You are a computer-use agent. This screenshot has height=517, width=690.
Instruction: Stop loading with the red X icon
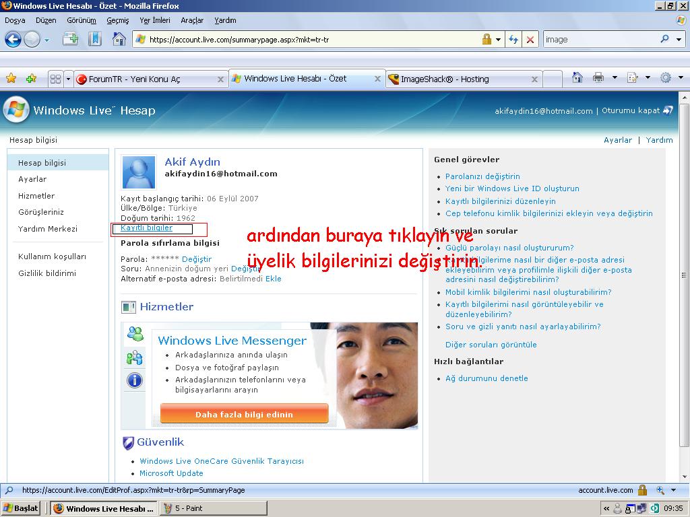pyautogui.click(x=530, y=40)
